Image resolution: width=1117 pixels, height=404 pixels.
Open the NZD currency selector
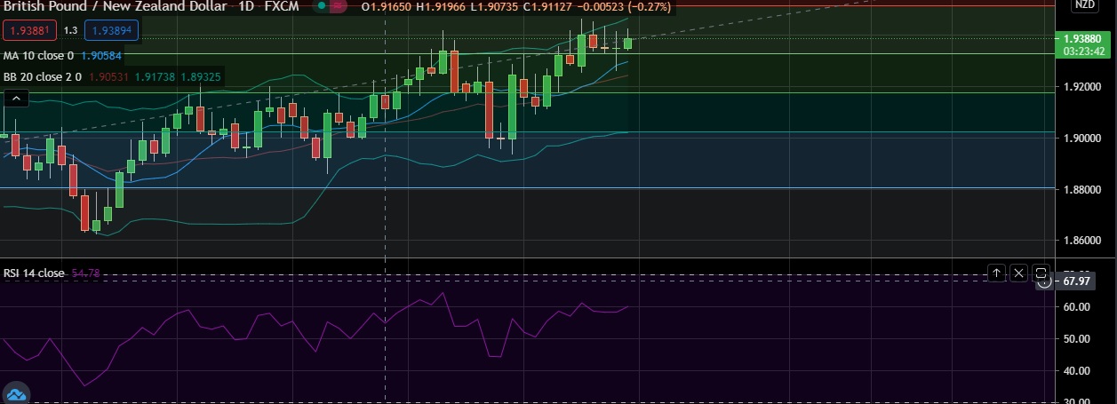pyautogui.click(x=1084, y=4)
